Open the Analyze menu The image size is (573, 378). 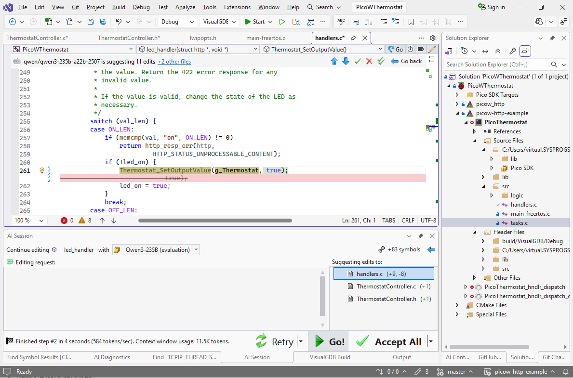[x=185, y=7]
